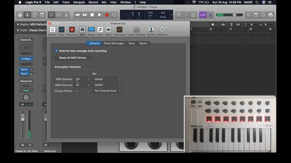
Task: Click Reset All MIDI Drivers button
Action: (x=73, y=58)
